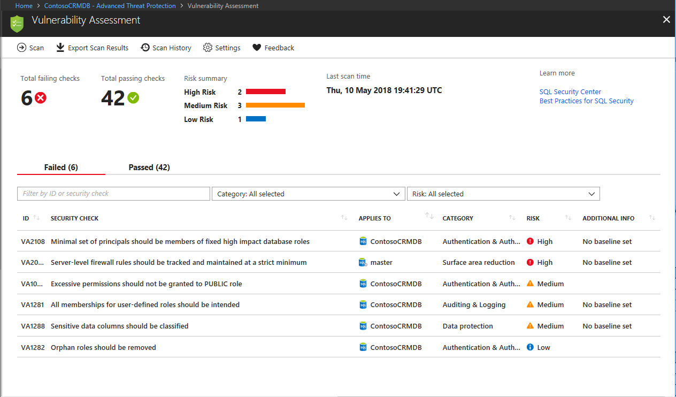The height and width of the screenshot is (397, 676).
Task: Click the VA1282 ID cell
Action: click(x=32, y=348)
